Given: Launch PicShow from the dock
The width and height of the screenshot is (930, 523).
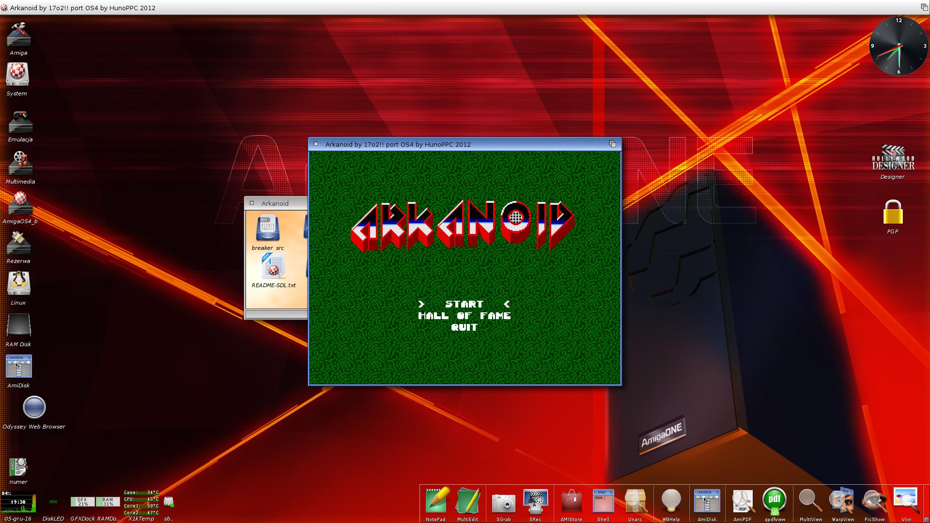Looking at the screenshot, I should click(x=874, y=502).
